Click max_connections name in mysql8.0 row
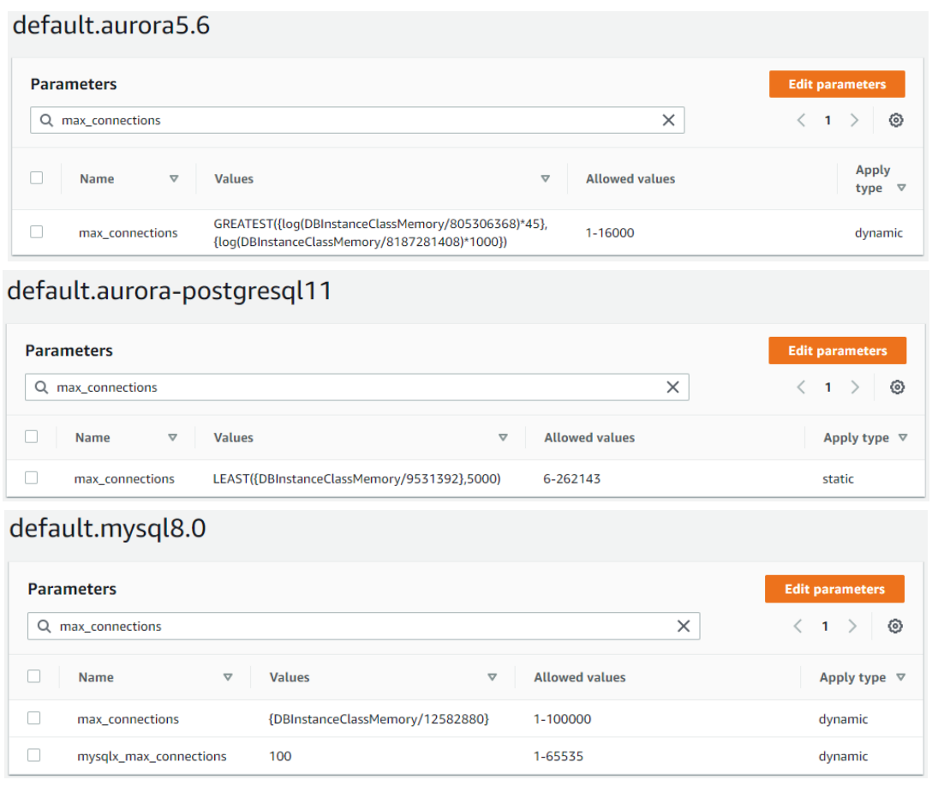 (x=128, y=719)
